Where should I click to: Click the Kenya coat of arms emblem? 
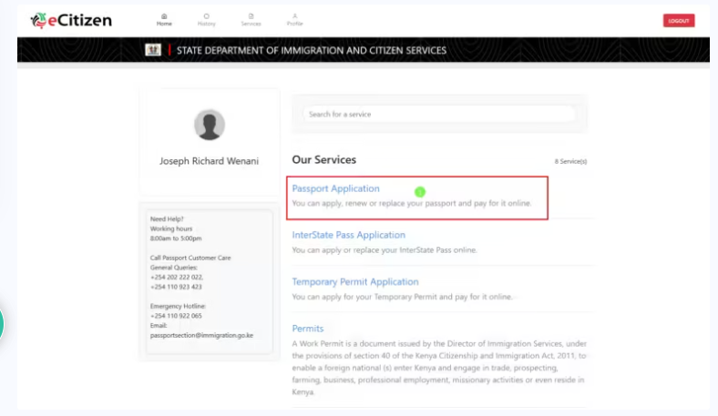[153, 50]
